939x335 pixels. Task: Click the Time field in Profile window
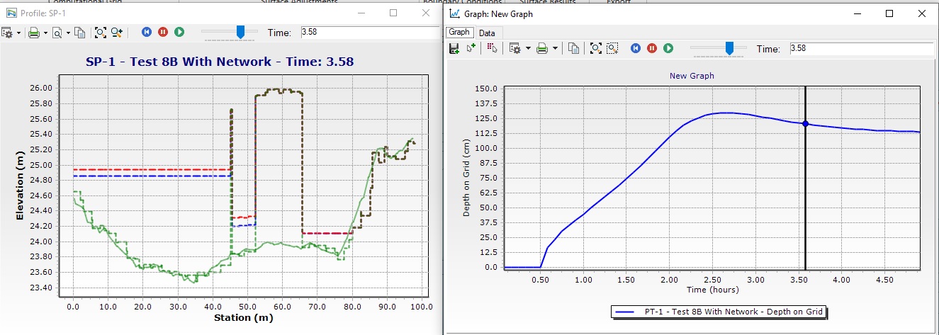pos(369,32)
